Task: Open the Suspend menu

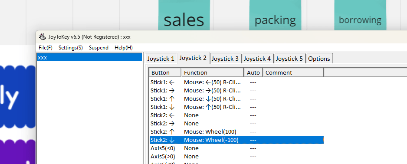Action: [98, 48]
